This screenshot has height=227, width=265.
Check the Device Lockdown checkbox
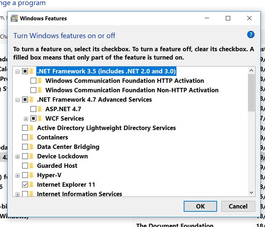point(25,156)
